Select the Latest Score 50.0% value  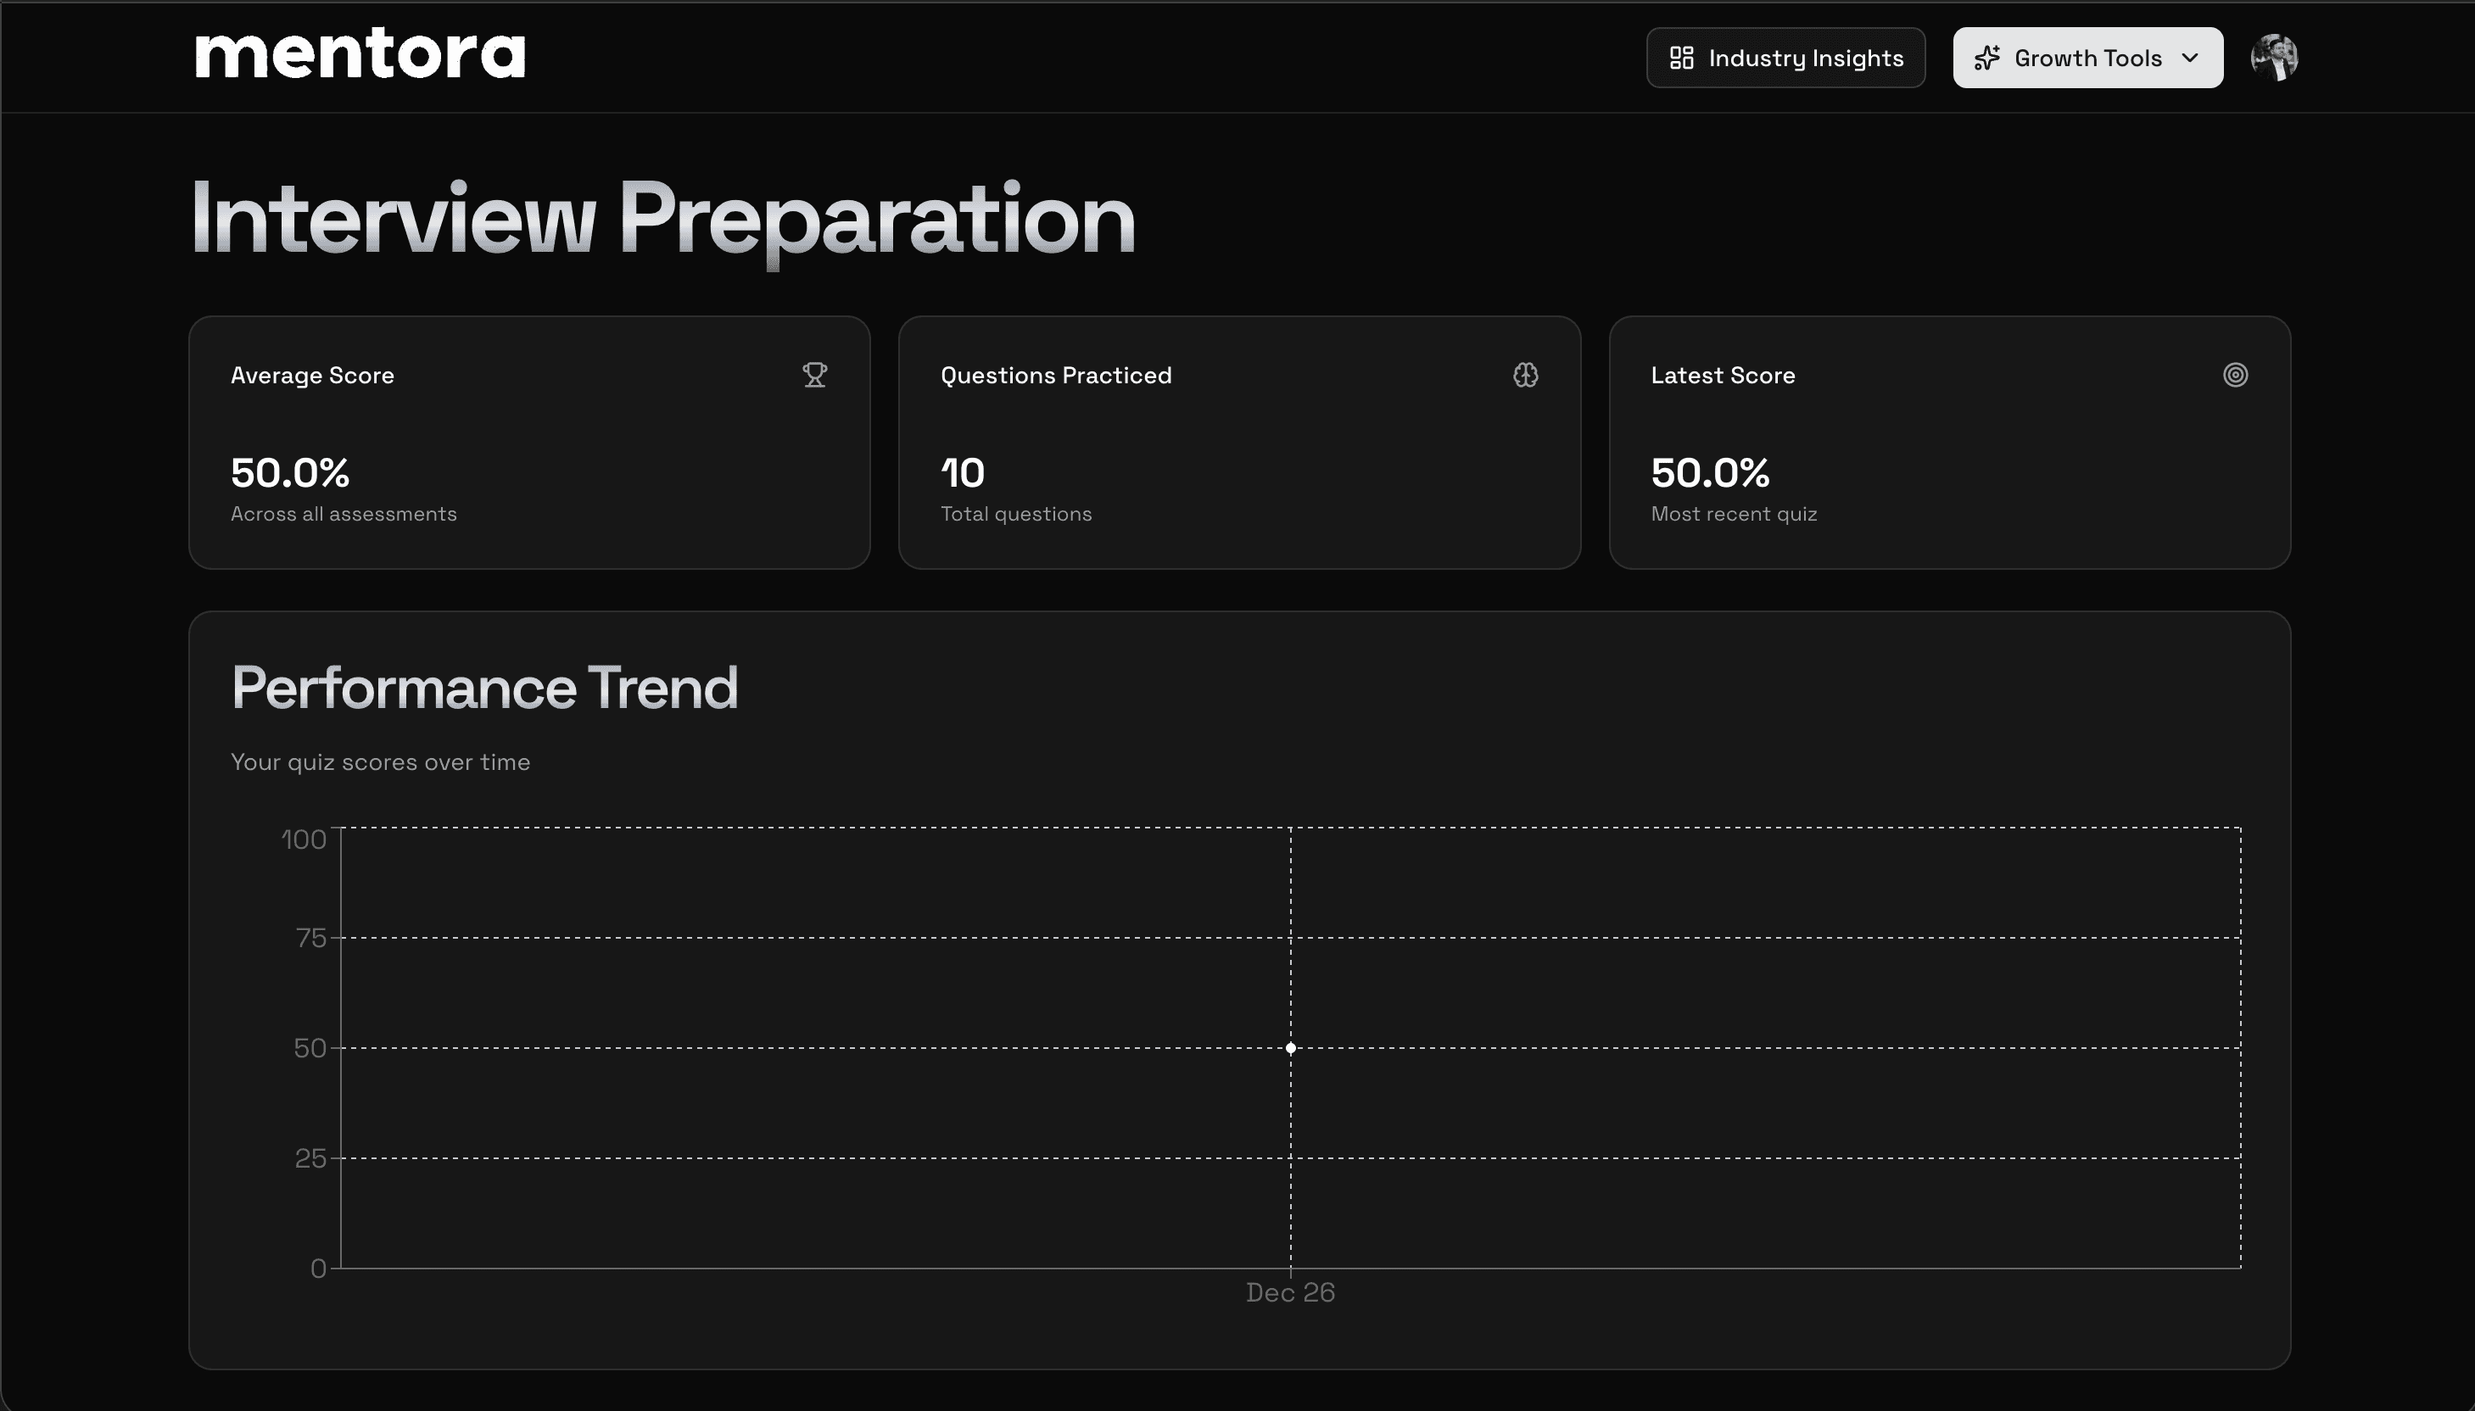pos(1711,473)
